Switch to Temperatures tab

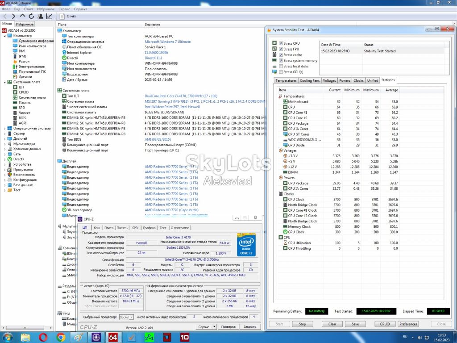coord(286,80)
